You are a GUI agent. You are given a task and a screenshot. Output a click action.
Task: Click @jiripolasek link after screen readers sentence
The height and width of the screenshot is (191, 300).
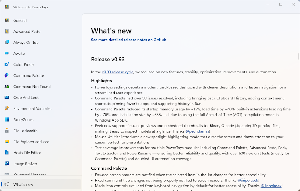[x=248, y=180]
